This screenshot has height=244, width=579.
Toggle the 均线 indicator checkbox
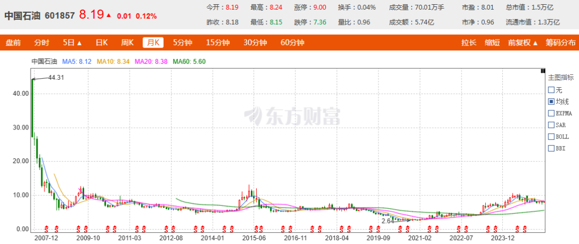pos(551,101)
